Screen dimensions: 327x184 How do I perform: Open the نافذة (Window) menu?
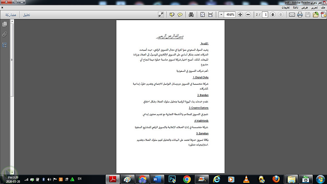coord(296,8)
